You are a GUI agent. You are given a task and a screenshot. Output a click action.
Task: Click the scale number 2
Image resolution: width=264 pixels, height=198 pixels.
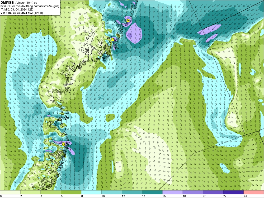pos(21,196)
